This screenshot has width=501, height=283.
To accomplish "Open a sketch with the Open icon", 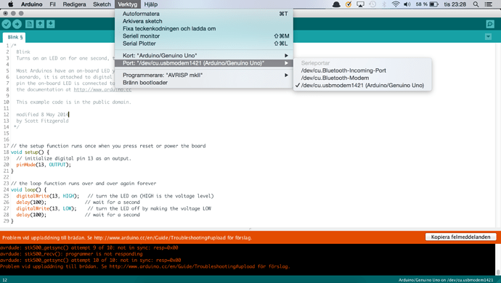I will tap(40, 24).
